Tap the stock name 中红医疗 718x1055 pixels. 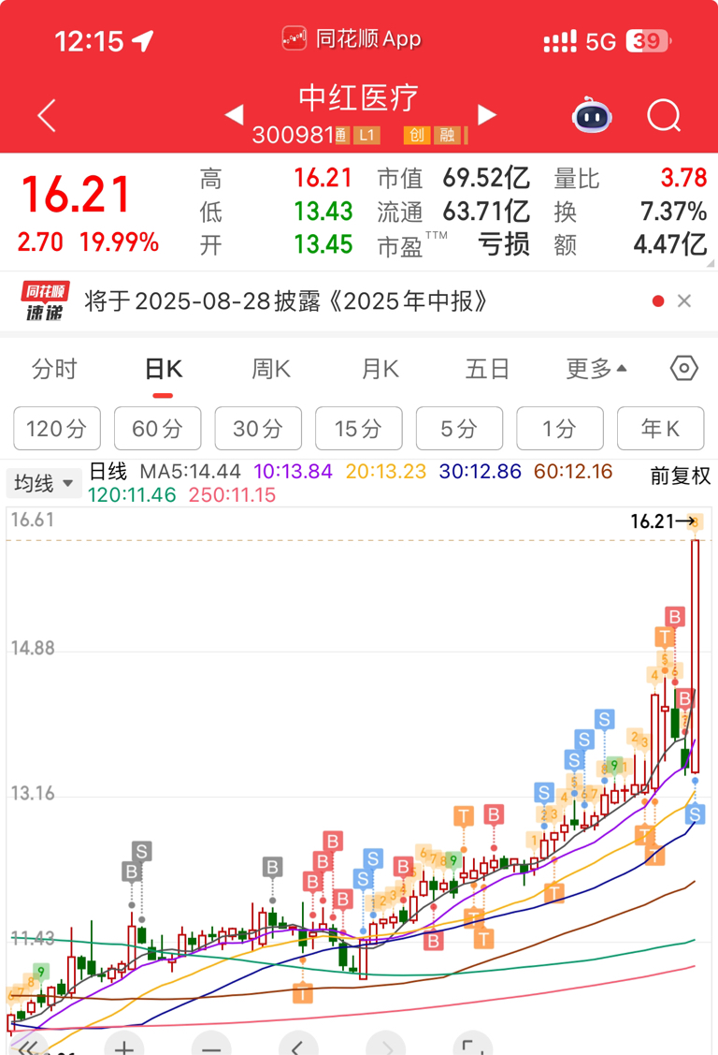[359, 98]
